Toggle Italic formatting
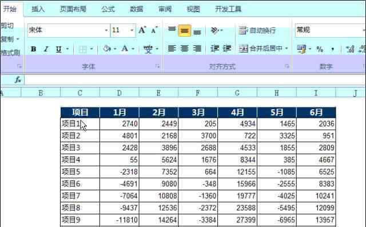This screenshot has height=227, width=366. [46, 49]
